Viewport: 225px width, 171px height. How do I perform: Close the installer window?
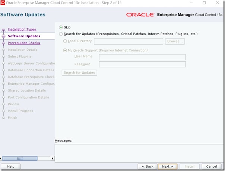218,3
